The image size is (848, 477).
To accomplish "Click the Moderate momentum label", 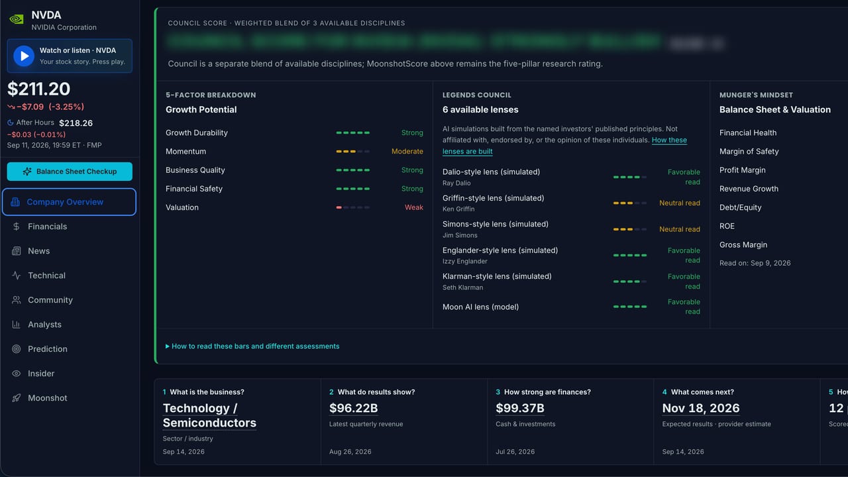I will (x=407, y=152).
